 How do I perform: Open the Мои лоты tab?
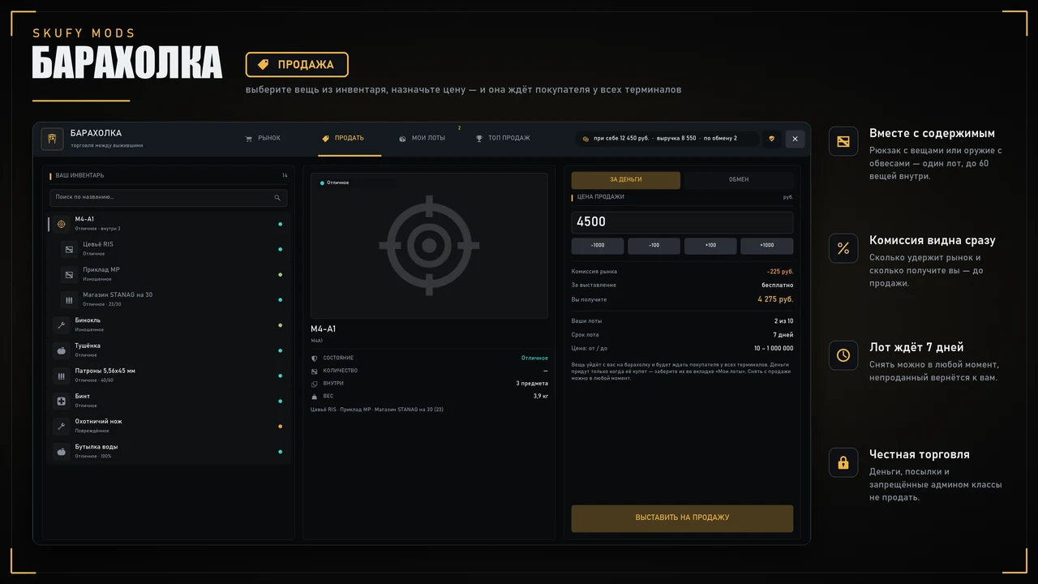point(422,139)
